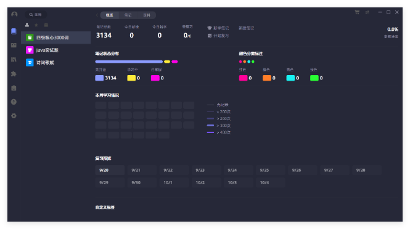410x229 pixels.
Task: Click green icon of 四级核心3000词 notebook
Action: pyautogui.click(x=30, y=38)
